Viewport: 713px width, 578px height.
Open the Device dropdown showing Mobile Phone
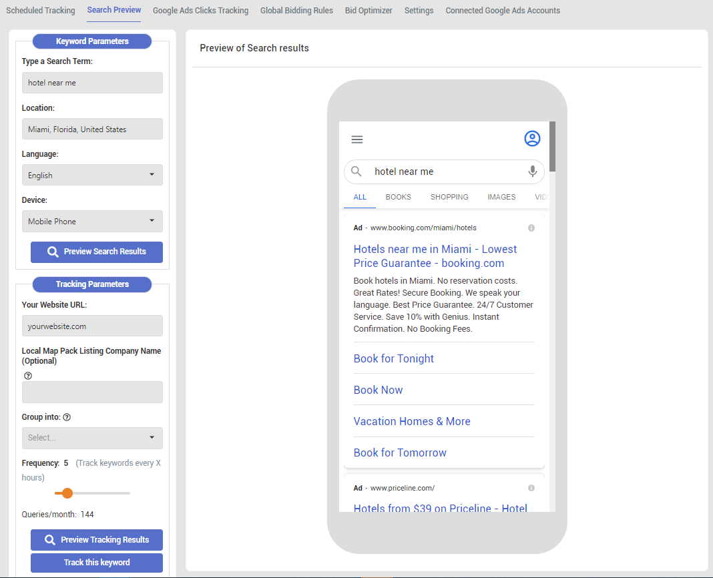click(x=92, y=221)
